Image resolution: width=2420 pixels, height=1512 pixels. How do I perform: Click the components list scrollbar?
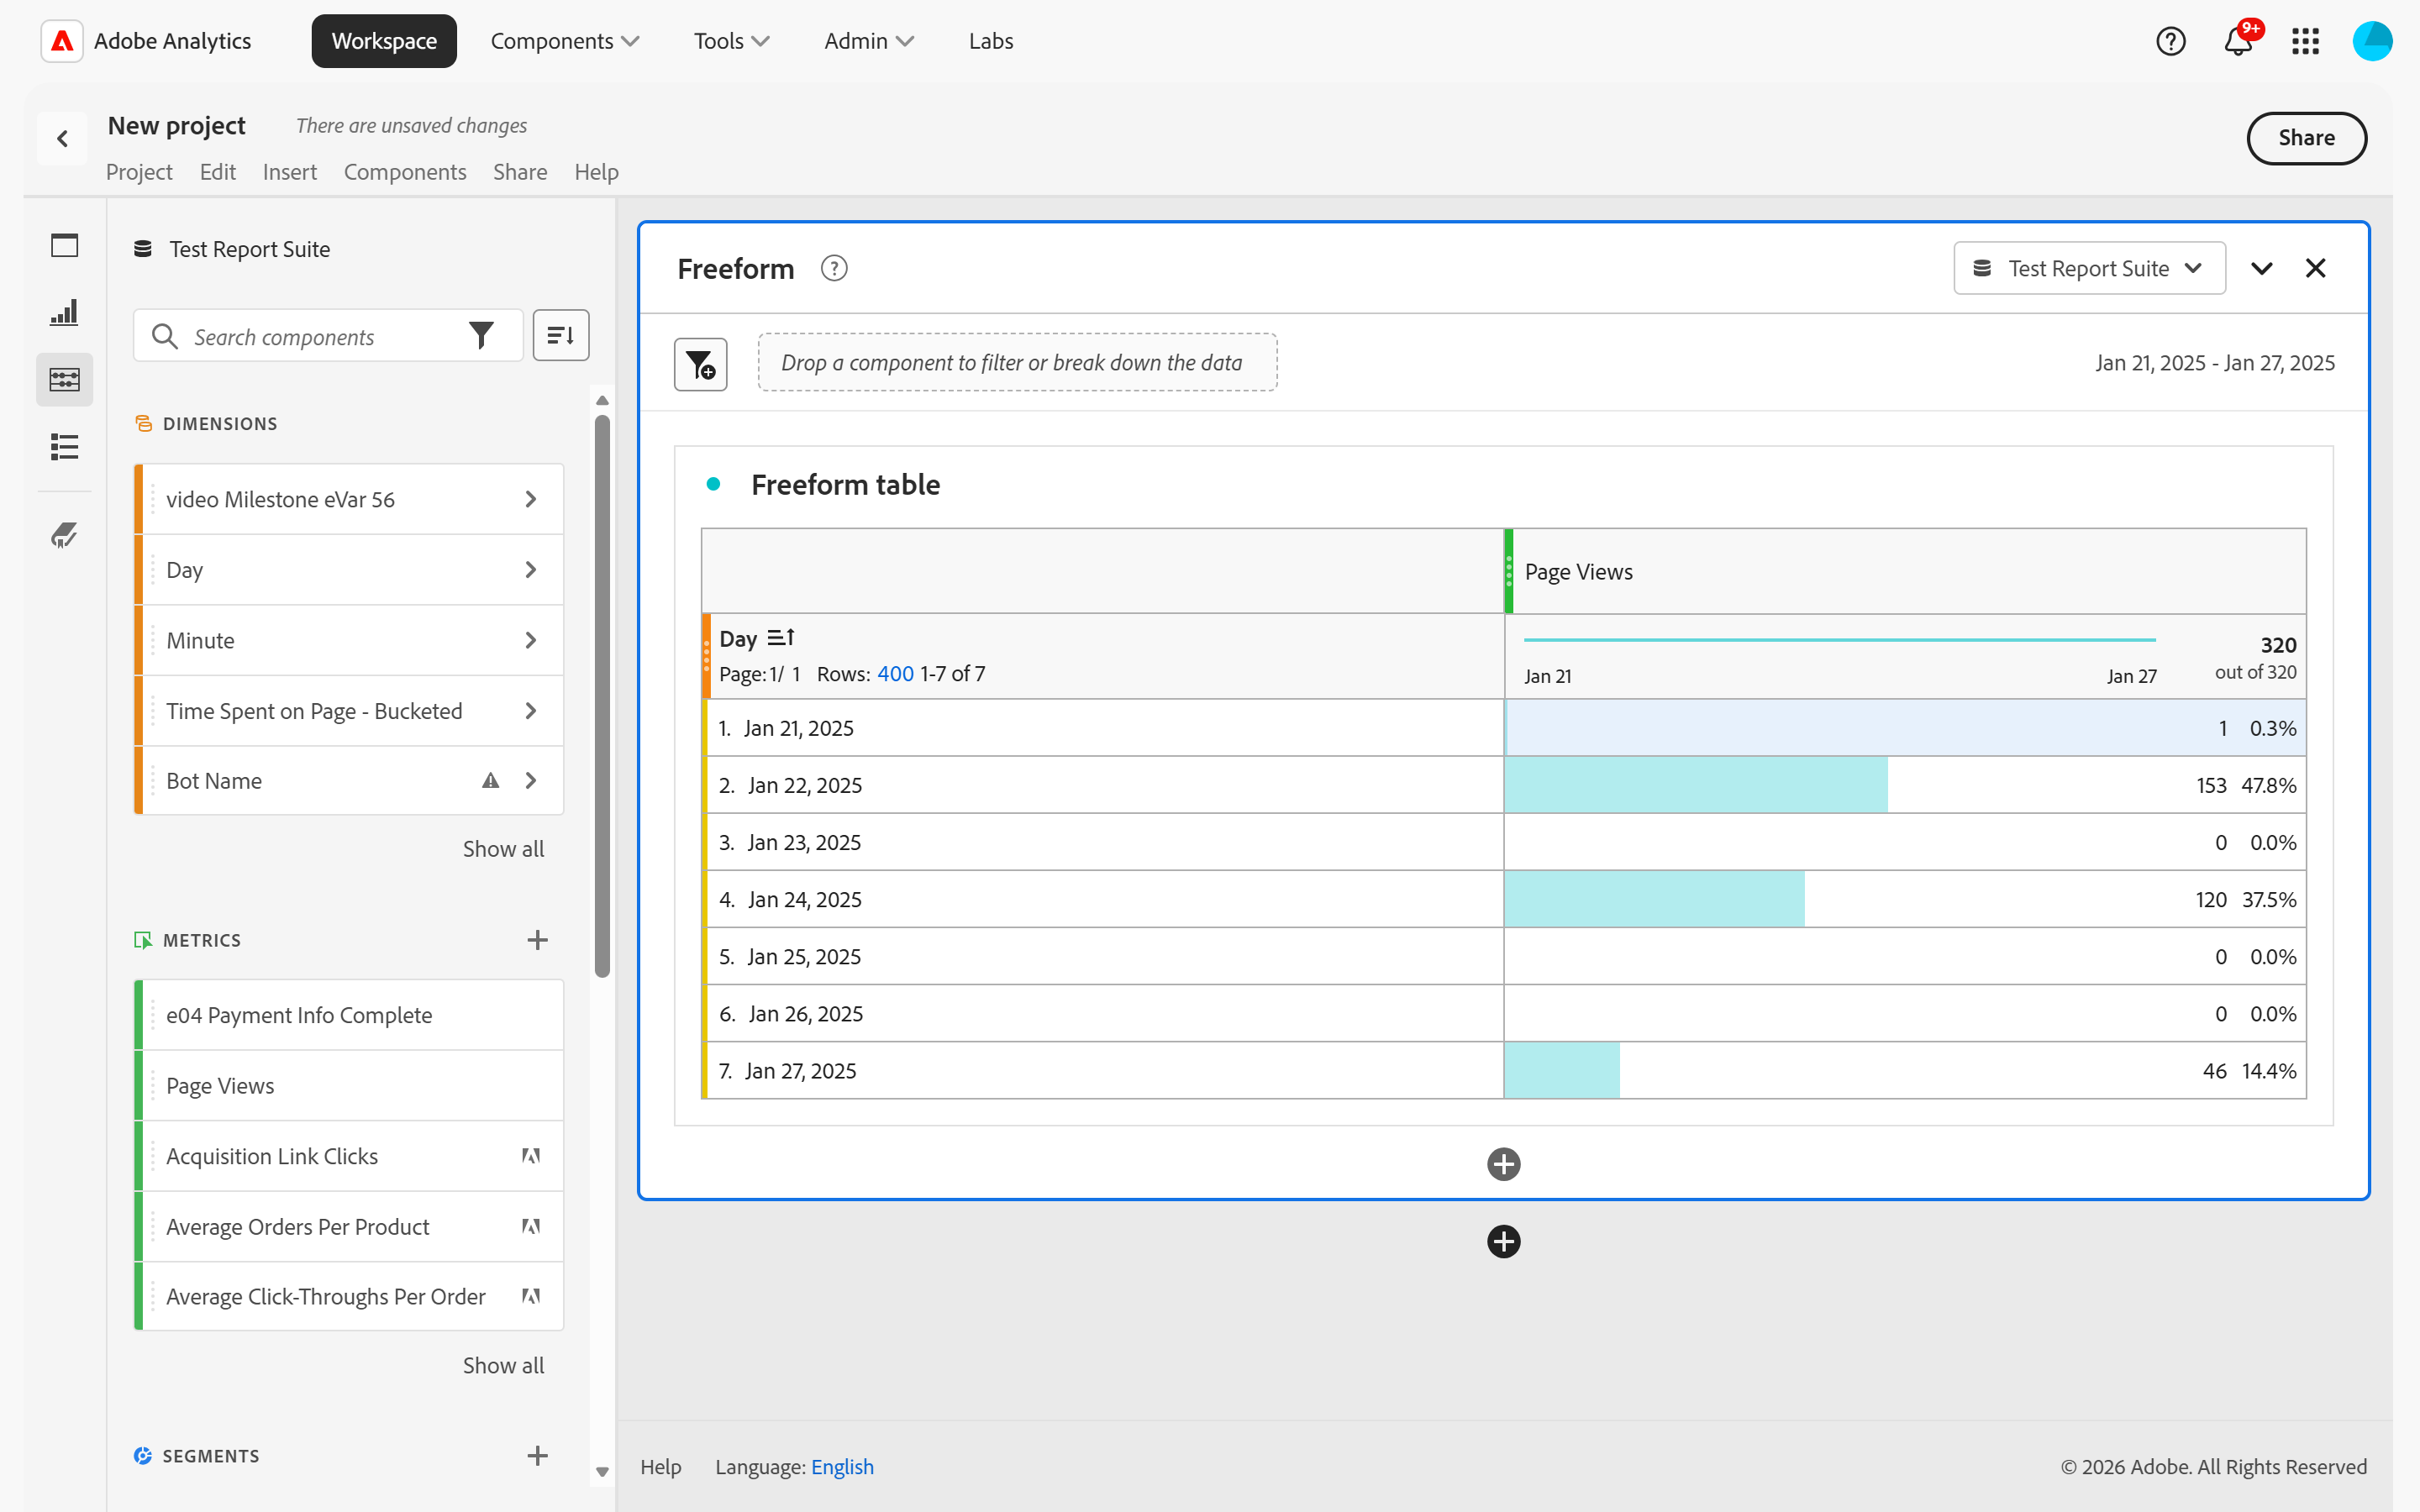click(x=602, y=696)
